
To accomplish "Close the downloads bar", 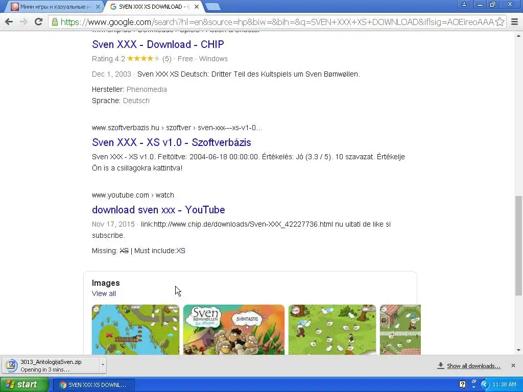I will 513,365.
